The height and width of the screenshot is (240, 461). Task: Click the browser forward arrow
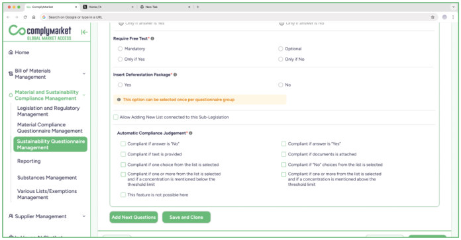pos(17,17)
